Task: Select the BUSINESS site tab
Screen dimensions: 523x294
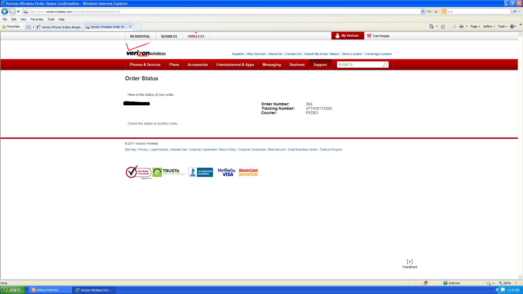Action: coord(169,36)
